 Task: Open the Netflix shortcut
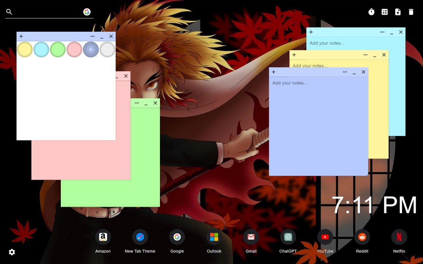tap(399, 237)
